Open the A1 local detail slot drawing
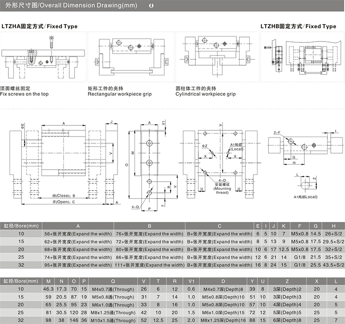Viewport: 345px width, 324px height. coord(306,183)
